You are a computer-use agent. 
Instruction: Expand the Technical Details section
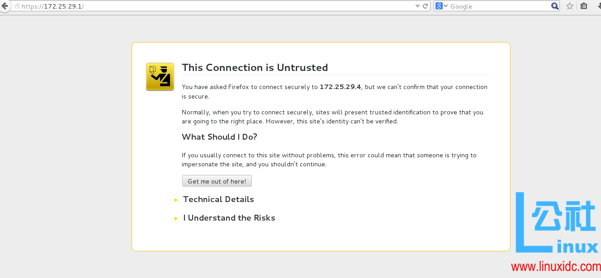[x=218, y=199]
